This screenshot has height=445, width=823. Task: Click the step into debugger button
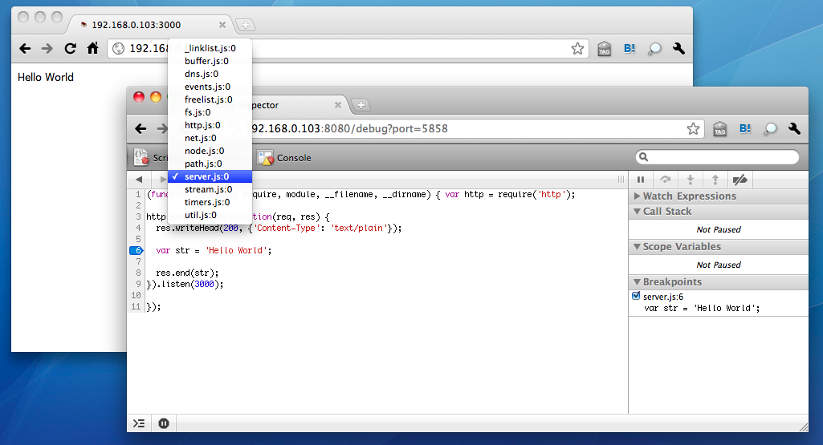pyautogui.click(x=690, y=180)
